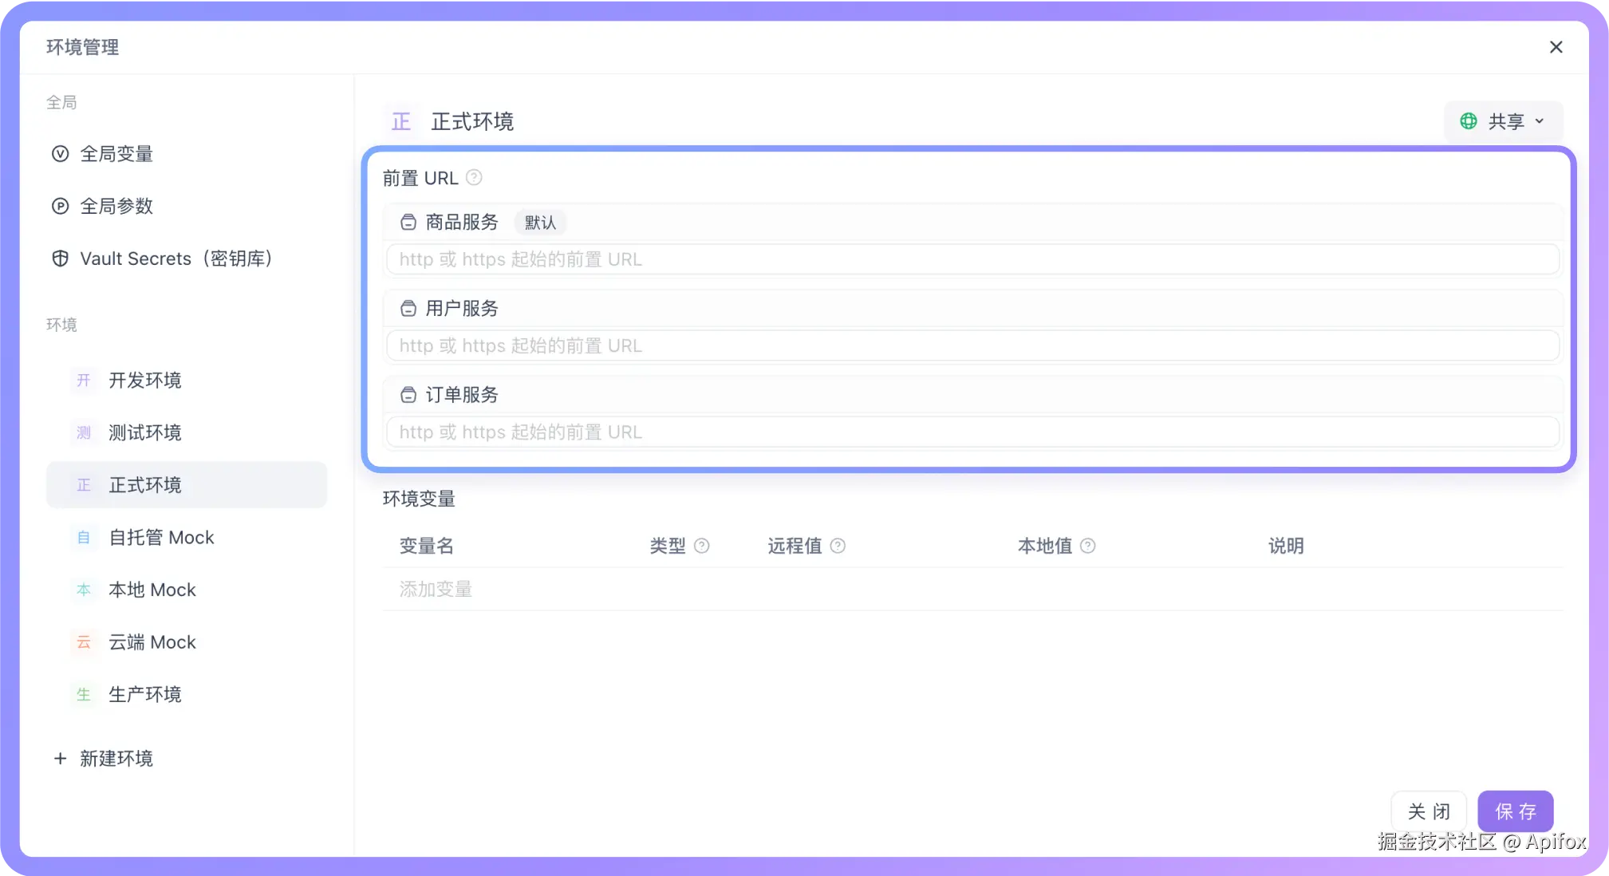Click the green globe share icon
Viewport: 1609px width, 876px height.
1468,121
